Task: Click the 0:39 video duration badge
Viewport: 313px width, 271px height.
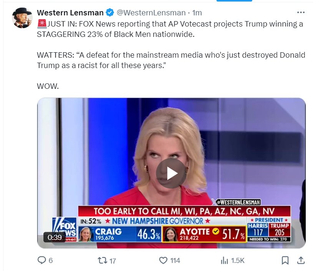Action: pos(55,237)
